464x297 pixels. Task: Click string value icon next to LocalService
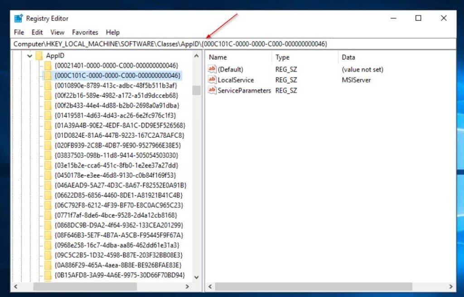coord(212,80)
